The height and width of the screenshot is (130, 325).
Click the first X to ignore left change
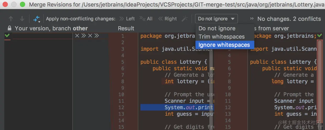pos(77,36)
